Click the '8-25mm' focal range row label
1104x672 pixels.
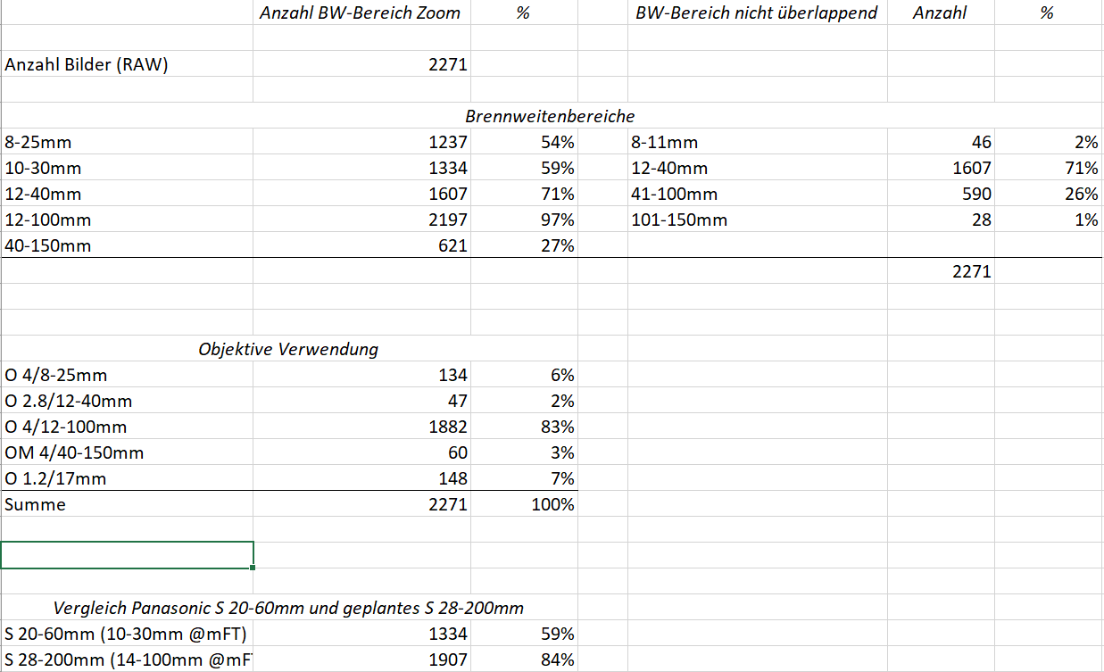pyautogui.click(x=39, y=142)
